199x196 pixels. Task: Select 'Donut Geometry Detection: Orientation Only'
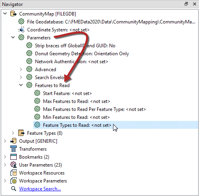82,54
